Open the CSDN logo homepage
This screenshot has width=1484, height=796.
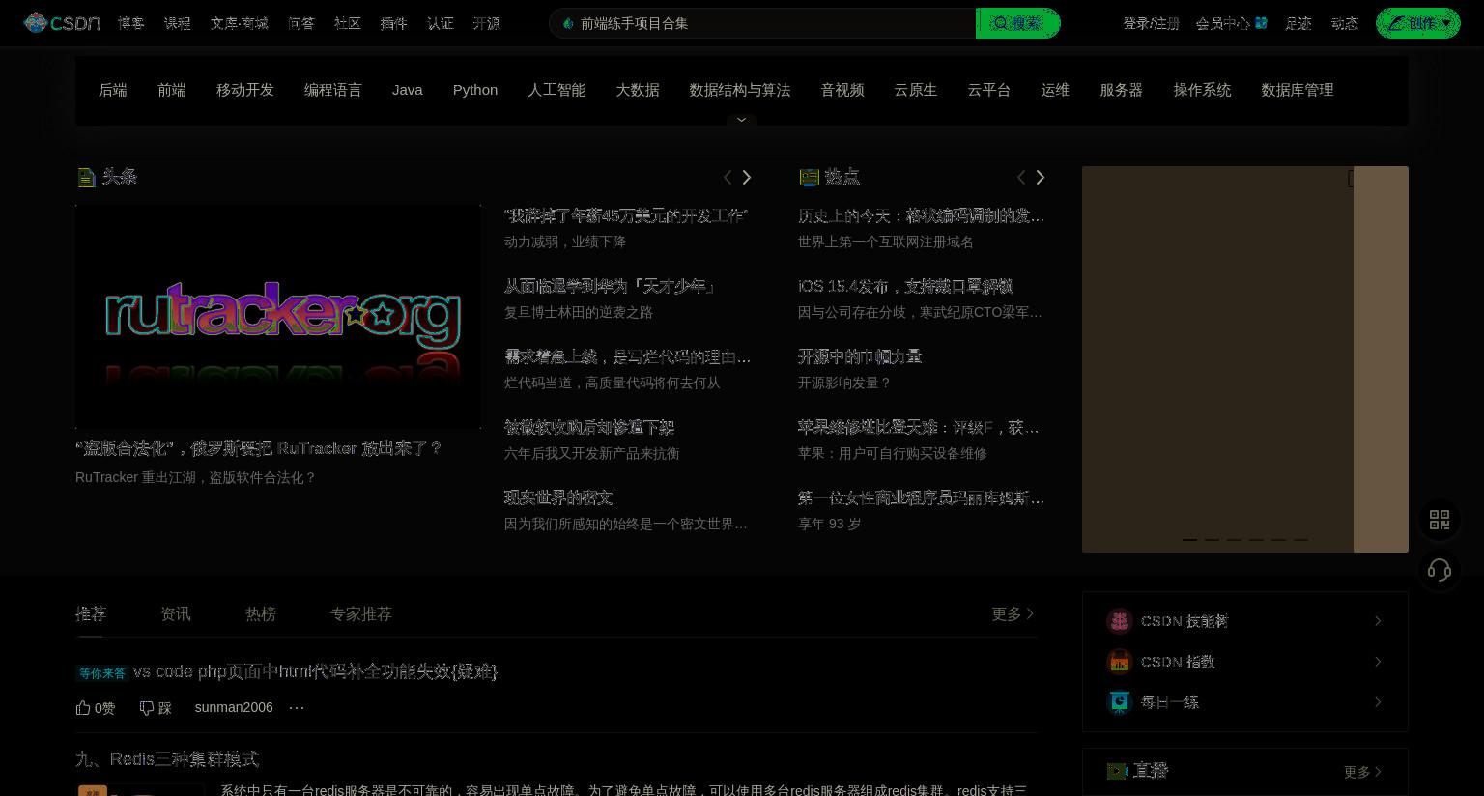point(62,23)
